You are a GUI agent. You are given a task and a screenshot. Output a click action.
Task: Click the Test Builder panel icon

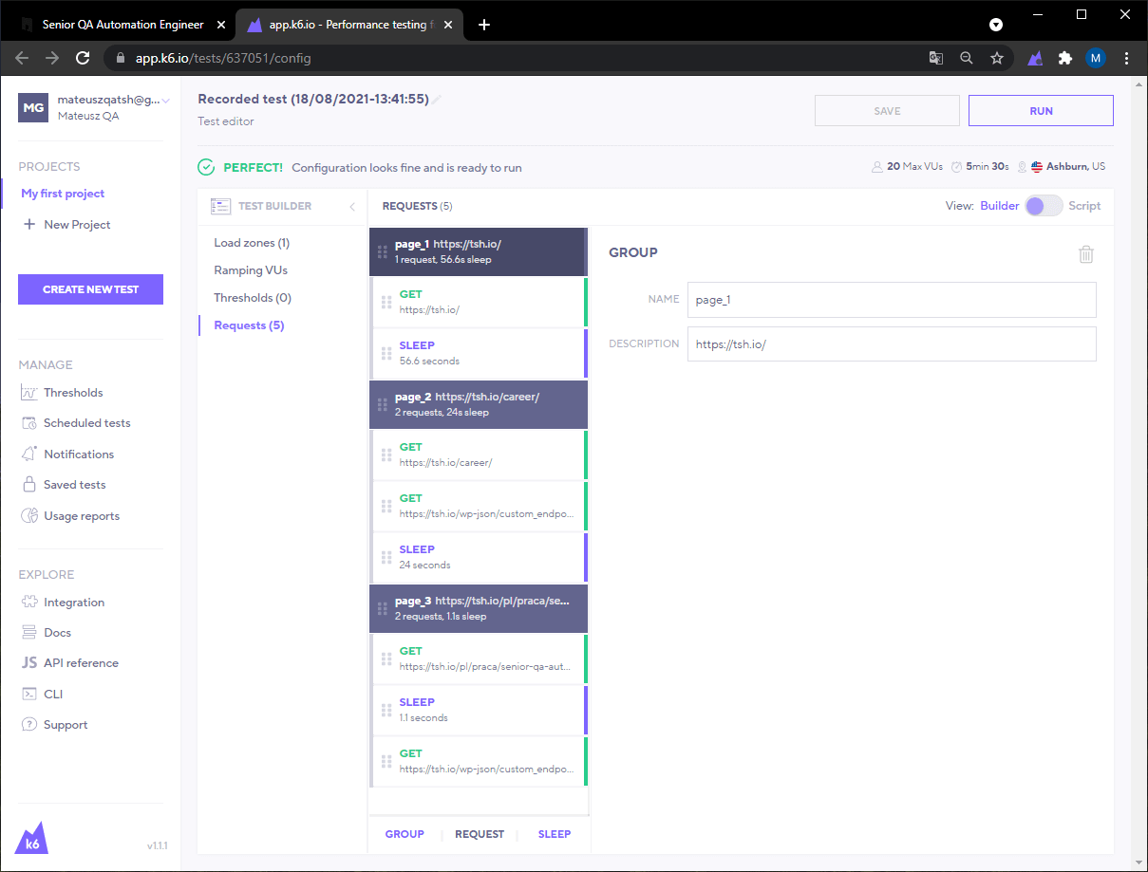tap(221, 206)
